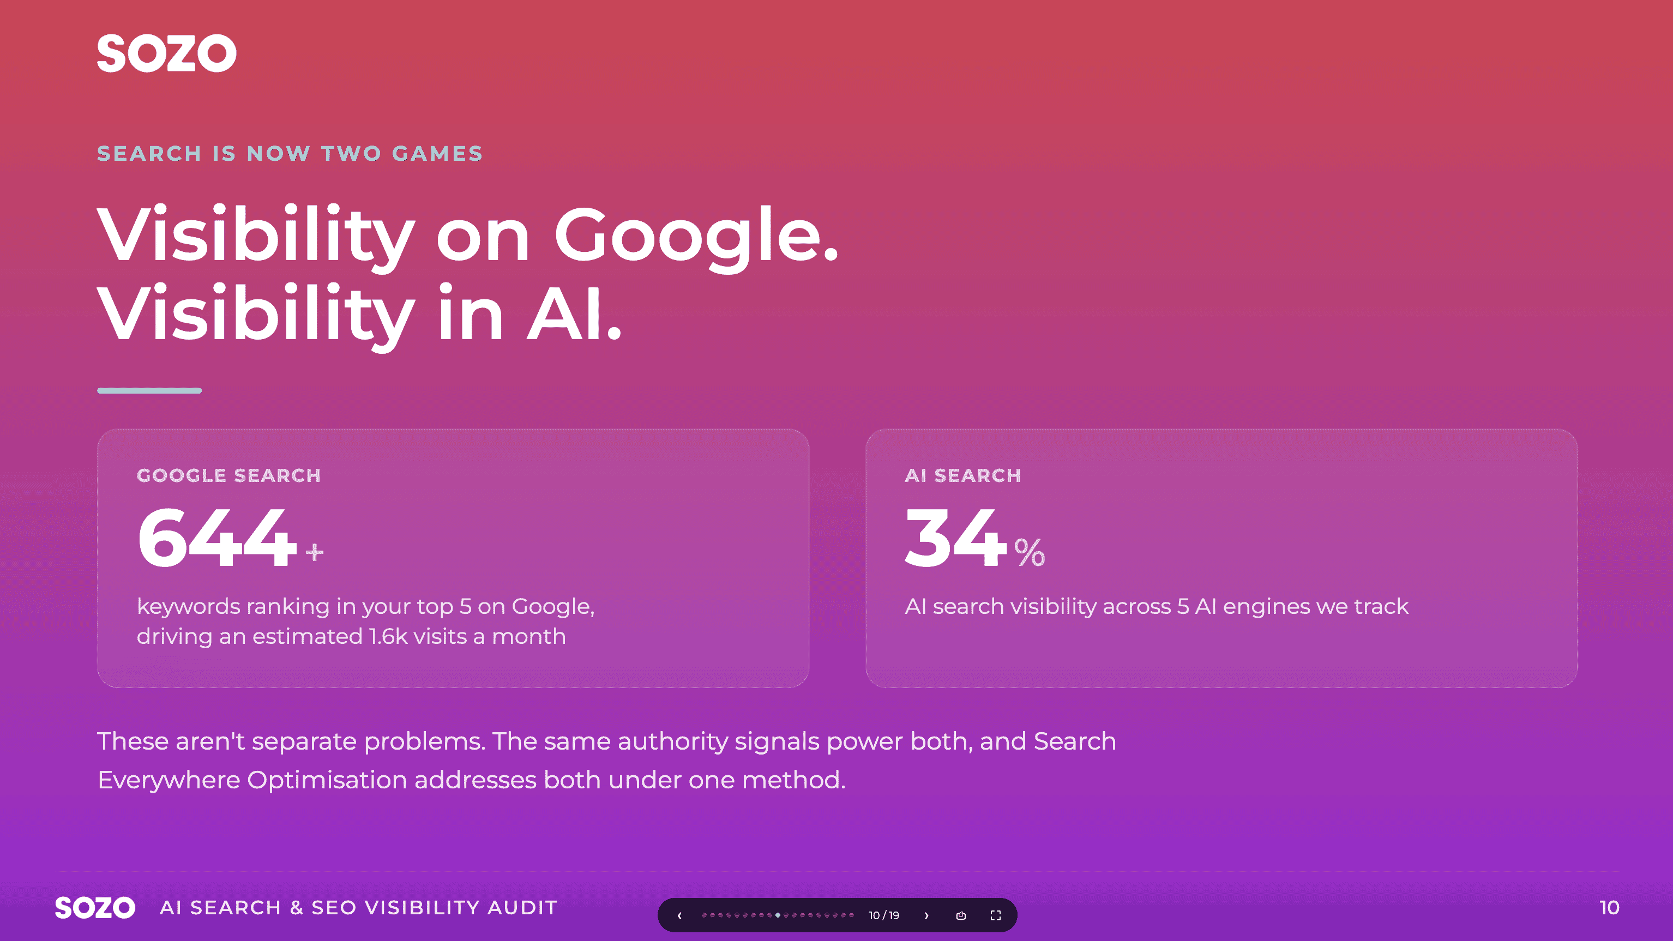
Task: Select the dot right after the active one
Action: click(x=786, y=916)
